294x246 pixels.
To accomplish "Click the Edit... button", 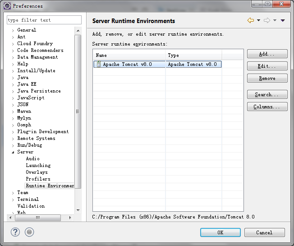I will coord(267,66).
